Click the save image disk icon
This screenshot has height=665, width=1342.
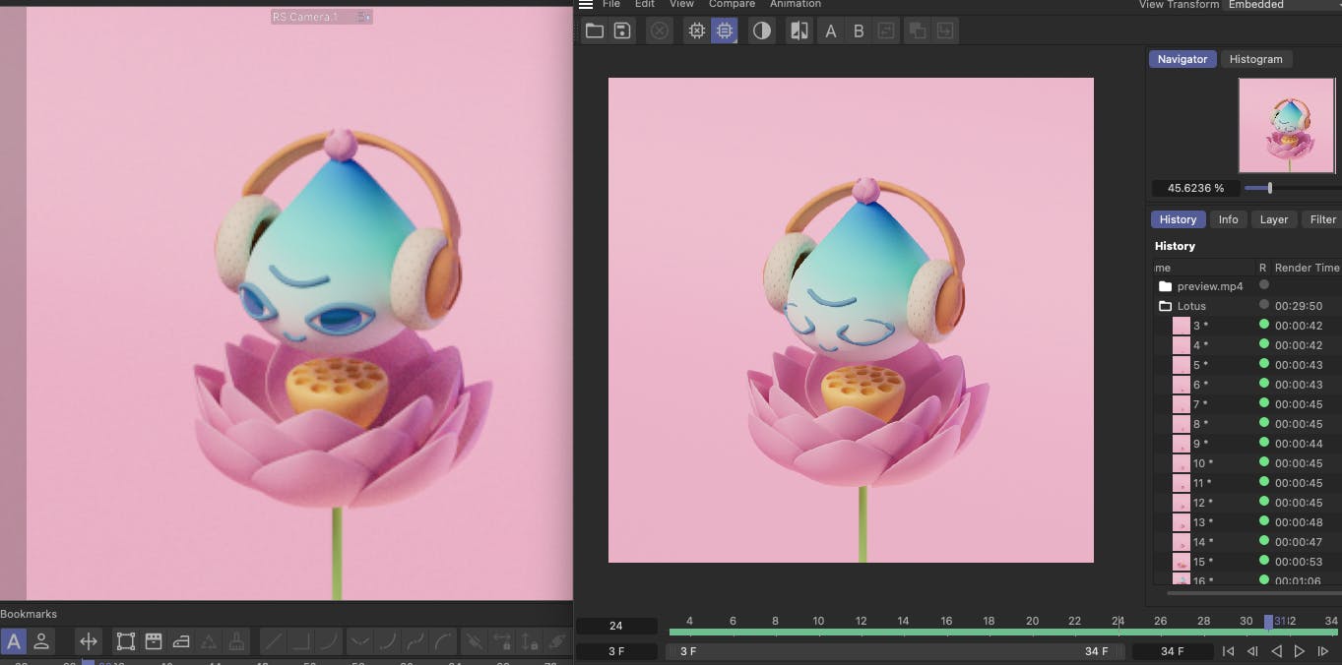coord(622,30)
